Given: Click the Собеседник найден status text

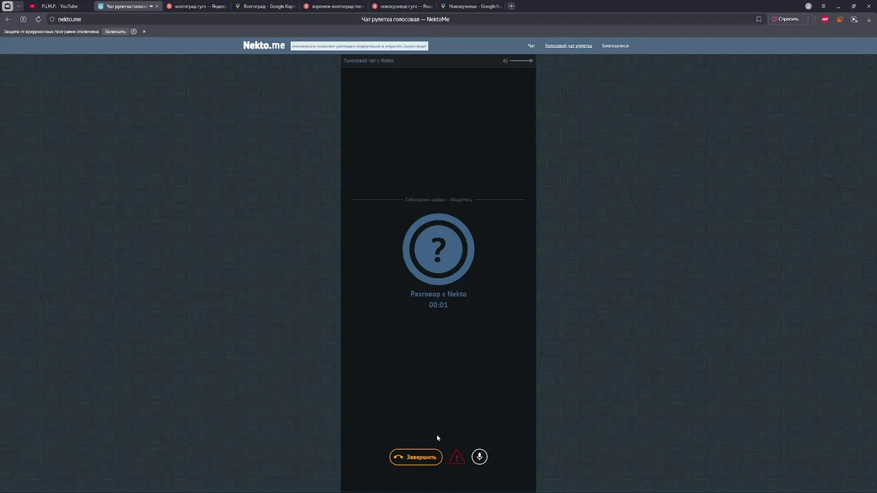Looking at the screenshot, I should pos(438,199).
